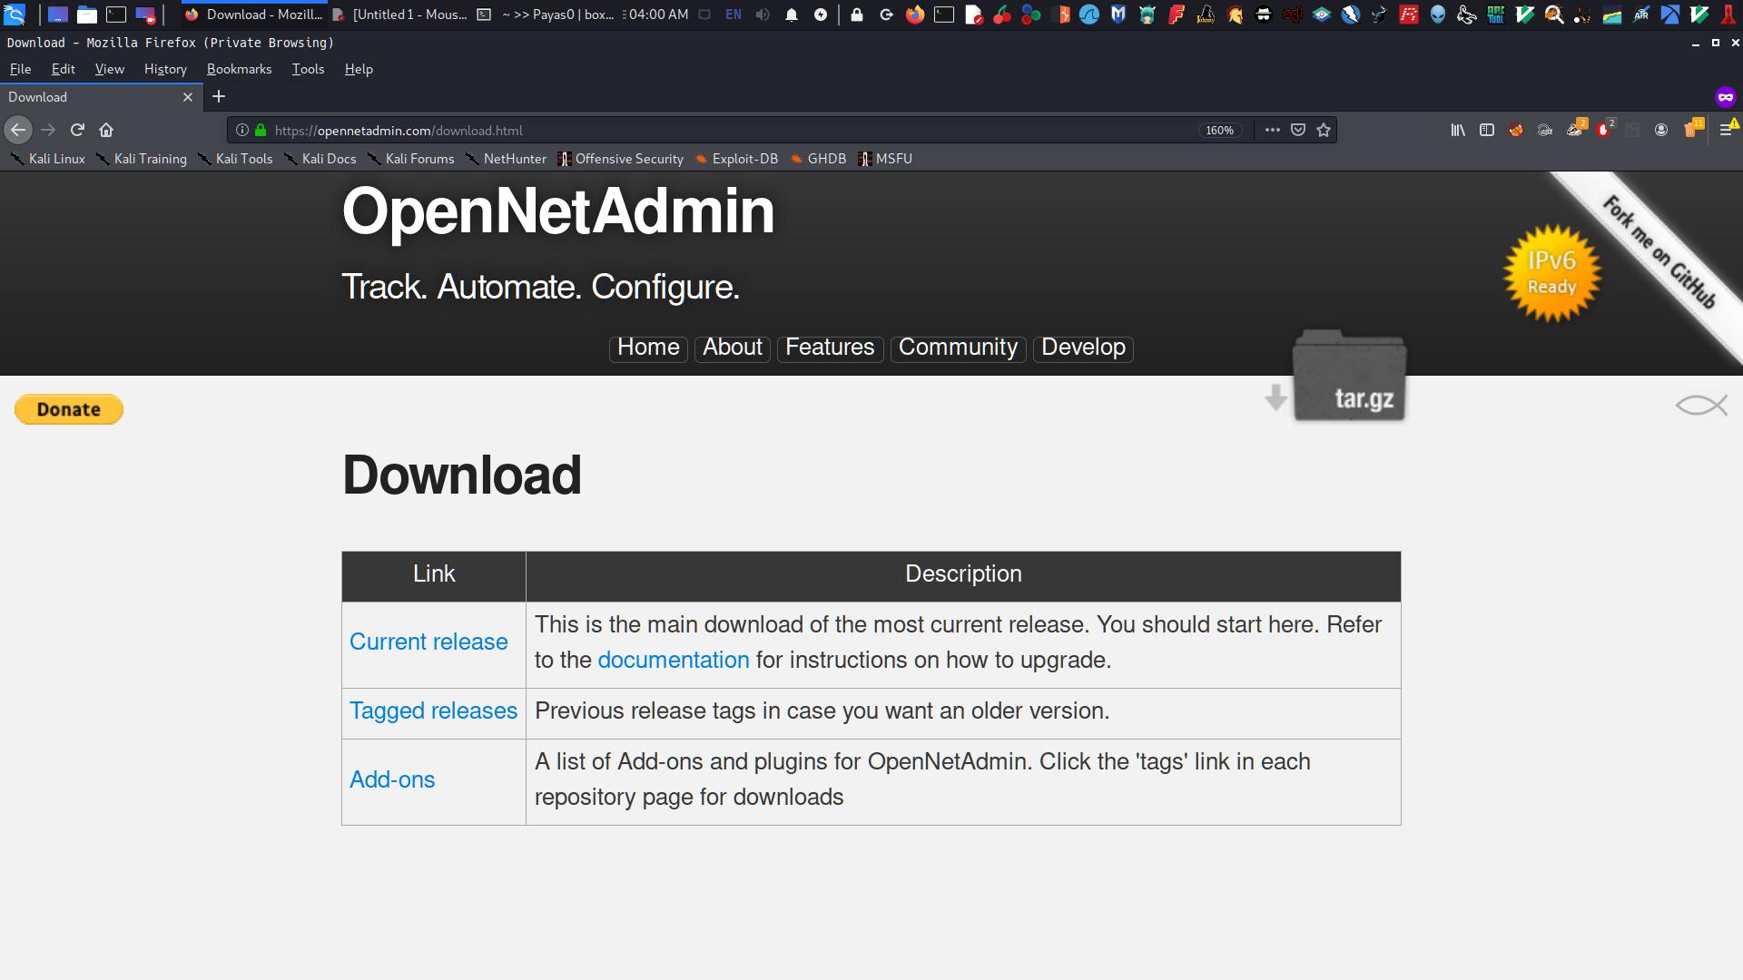The height and width of the screenshot is (980, 1743).
Task: Click the PayPal Donate button
Action: [x=69, y=409]
